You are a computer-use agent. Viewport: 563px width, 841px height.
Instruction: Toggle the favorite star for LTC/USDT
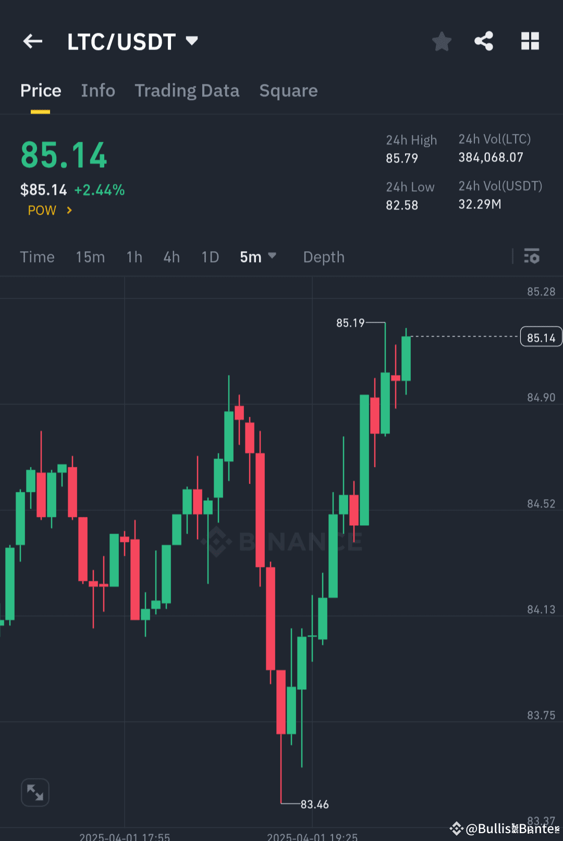pyautogui.click(x=442, y=41)
